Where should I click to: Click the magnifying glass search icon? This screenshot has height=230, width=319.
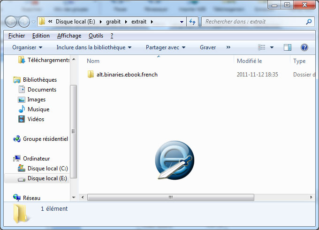tap(309, 22)
